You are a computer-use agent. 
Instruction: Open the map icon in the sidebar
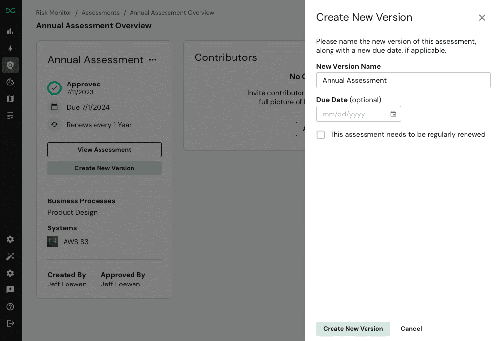(x=10, y=99)
